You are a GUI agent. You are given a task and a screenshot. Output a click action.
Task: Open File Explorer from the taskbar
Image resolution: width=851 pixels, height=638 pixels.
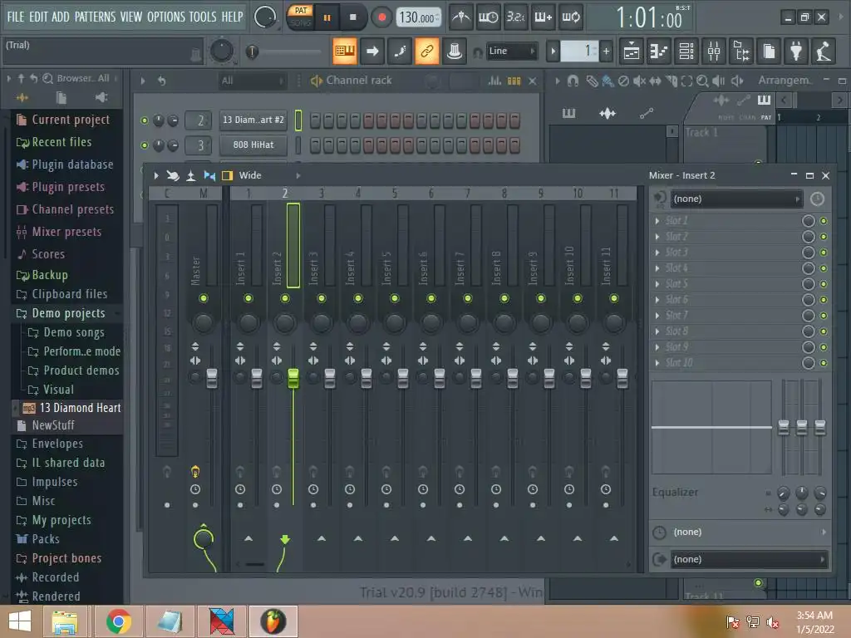[x=65, y=621]
